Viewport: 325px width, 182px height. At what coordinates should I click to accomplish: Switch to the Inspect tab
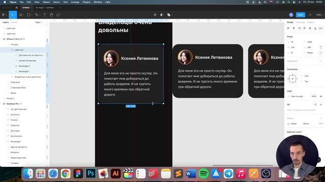311,22
